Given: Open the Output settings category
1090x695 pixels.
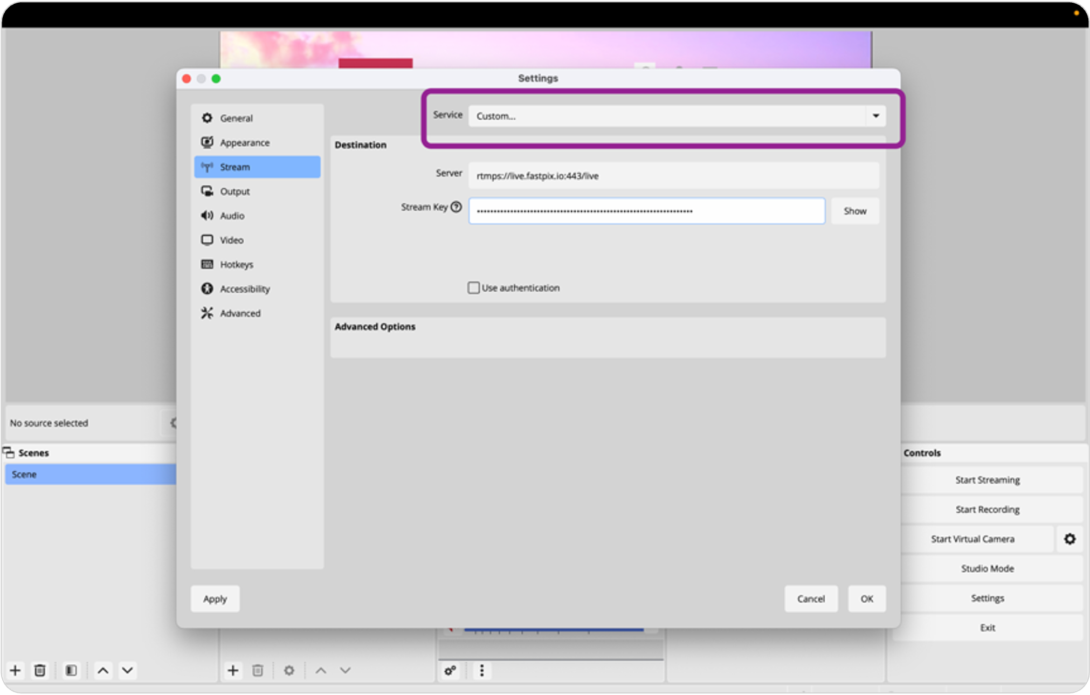Looking at the screenshot, I should pyautogui.click(x=257, y=191).
